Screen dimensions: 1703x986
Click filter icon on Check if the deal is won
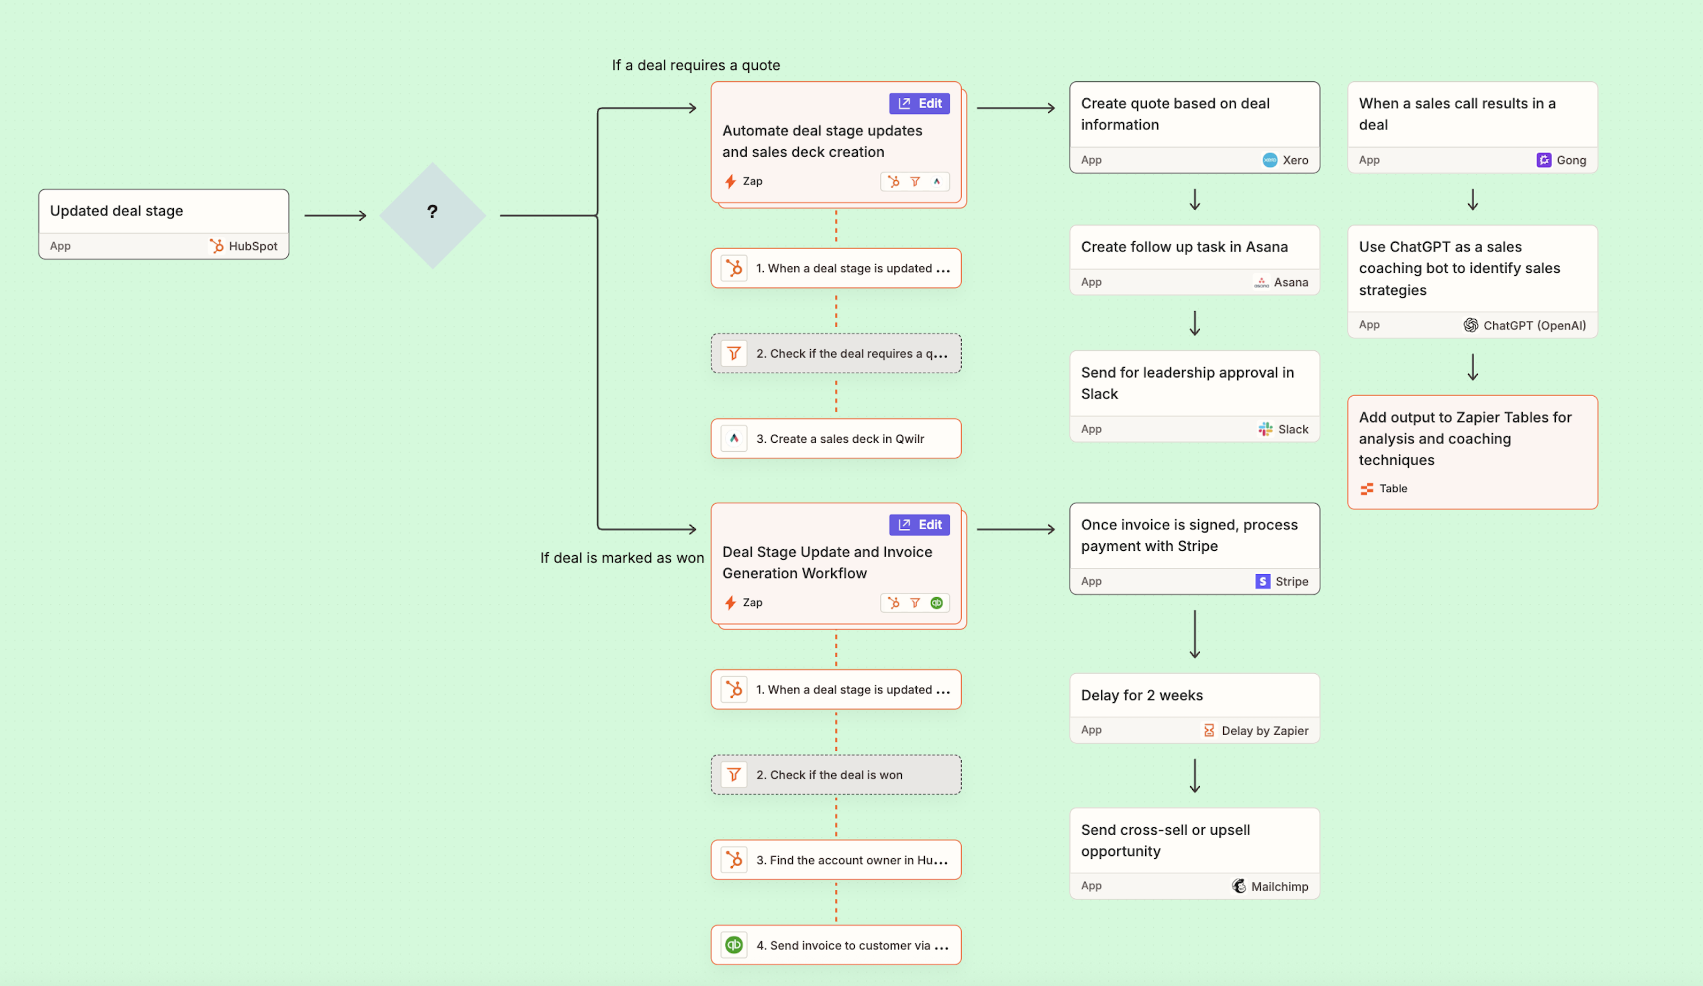734,774
